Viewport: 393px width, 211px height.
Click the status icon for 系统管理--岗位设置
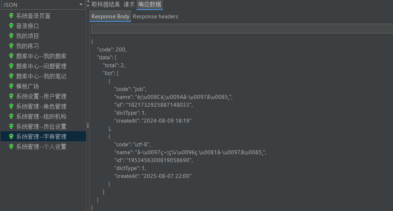tap(11, 126)
